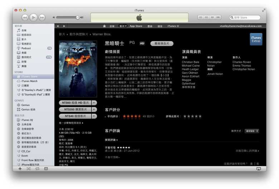
Task: Open dropdown arrow beside NT$40 rental
Action: coord(94,116)
